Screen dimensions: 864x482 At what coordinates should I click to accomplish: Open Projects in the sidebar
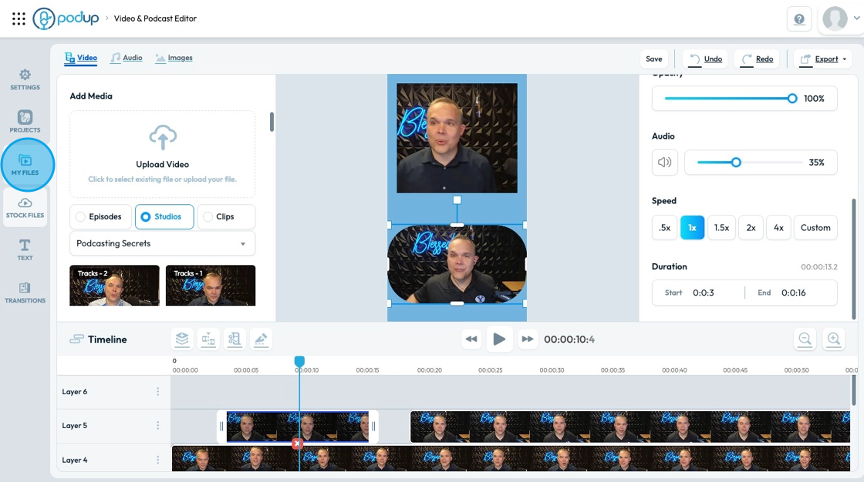[x=25, y=122]
